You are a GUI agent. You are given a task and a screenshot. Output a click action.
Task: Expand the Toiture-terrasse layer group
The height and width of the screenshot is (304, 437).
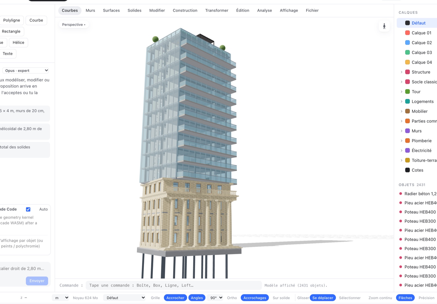click(401, 160)
